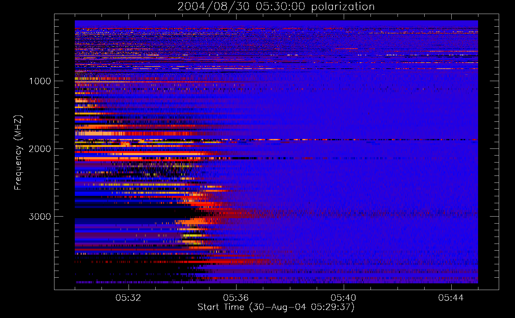Screen dimensions: 515x318
Task: Click the 'Start Time (30-Aug-04 05:29:37)' label
Action: click(276, 307)
